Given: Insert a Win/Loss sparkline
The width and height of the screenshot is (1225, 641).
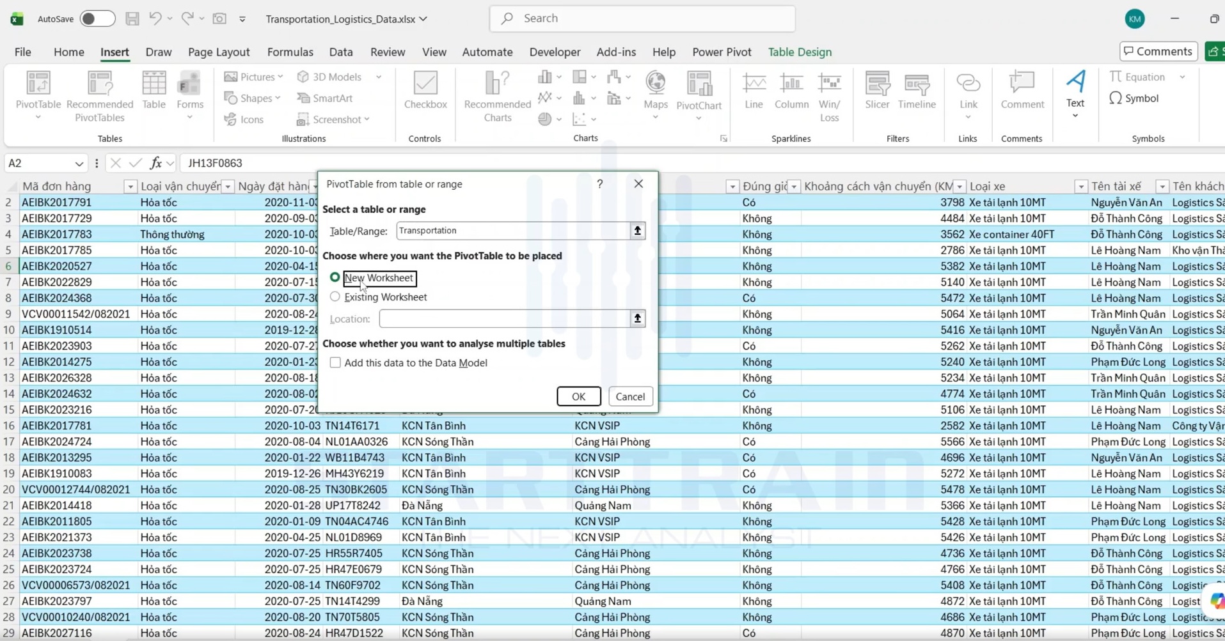Looking at the screenshot, I should (x=829, y=96).
